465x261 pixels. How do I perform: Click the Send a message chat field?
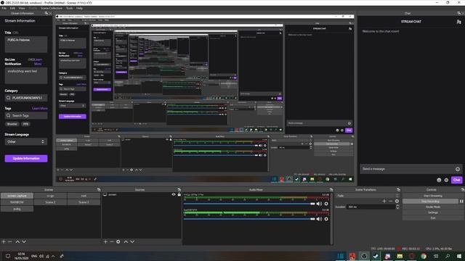click(411, 169)
